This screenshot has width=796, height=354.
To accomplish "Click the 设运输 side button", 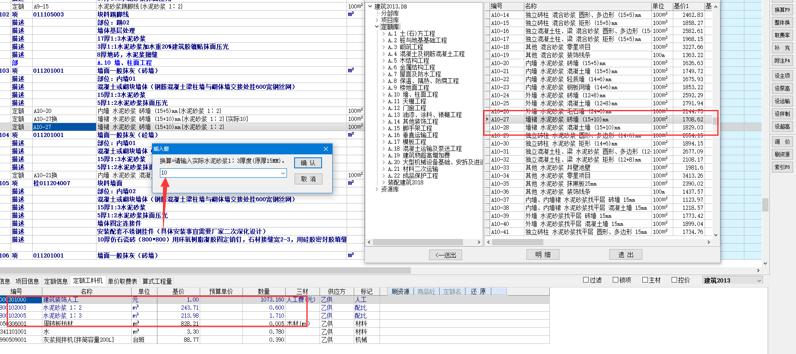I will coord(782,101).
